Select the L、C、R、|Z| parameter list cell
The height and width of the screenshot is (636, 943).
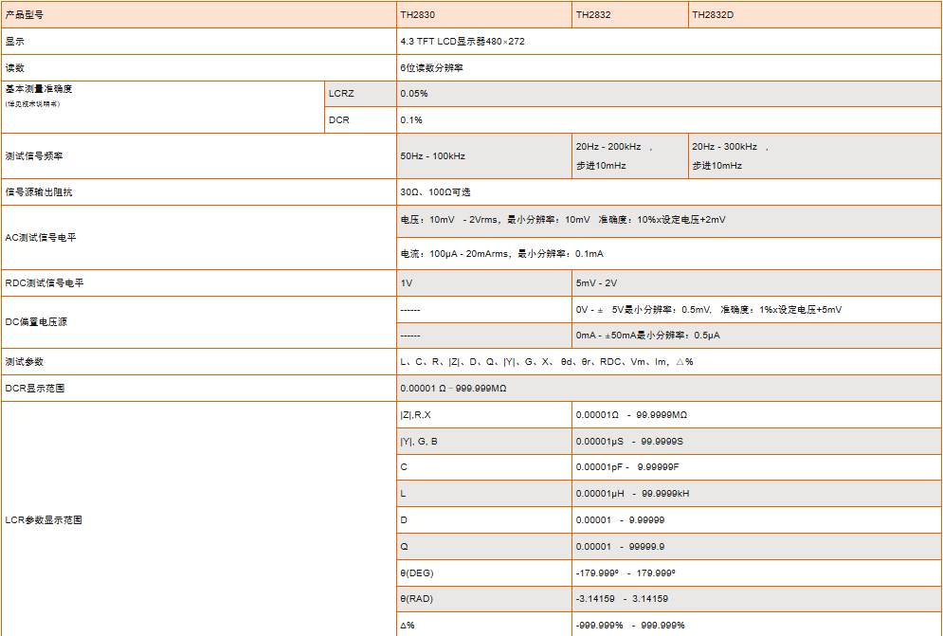click(x=669, y=362)
